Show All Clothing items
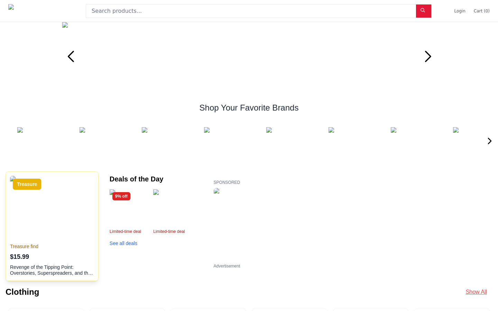This screenshot has width=498, height=311. pyautogui.click(x=476, y=292)
